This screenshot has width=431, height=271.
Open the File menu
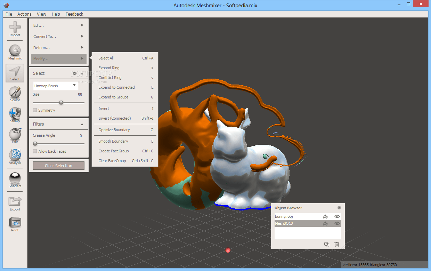click(x=9, y=14)
